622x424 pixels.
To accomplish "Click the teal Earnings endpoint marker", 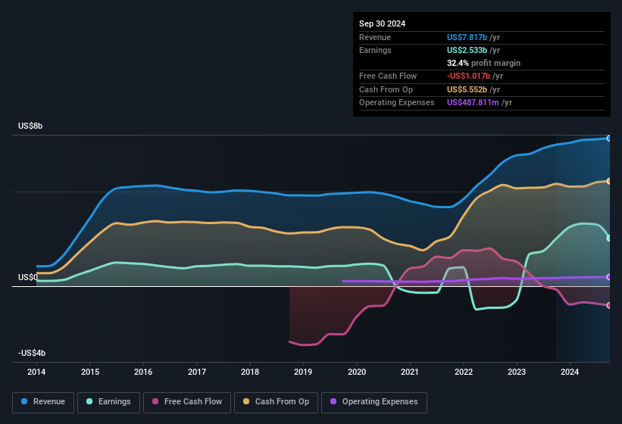I will (608, 238).
